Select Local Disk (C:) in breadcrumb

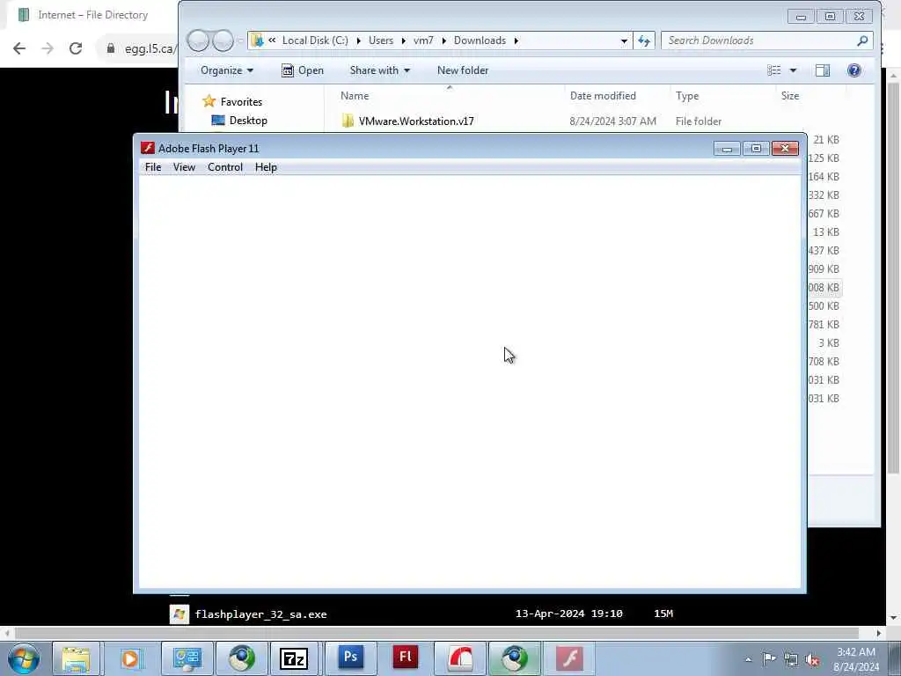coord(315,40)
